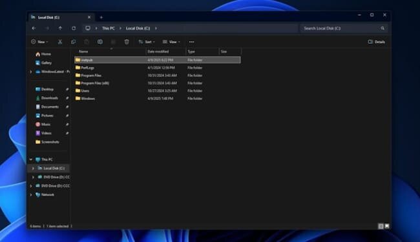Select This PC in address breadcrumb
420x242 pixels.
[108, 28]
